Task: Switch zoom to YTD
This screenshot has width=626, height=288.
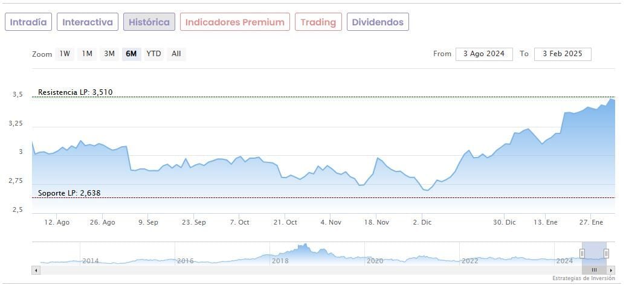Action: pyautogui.click(x=154, y=54)
